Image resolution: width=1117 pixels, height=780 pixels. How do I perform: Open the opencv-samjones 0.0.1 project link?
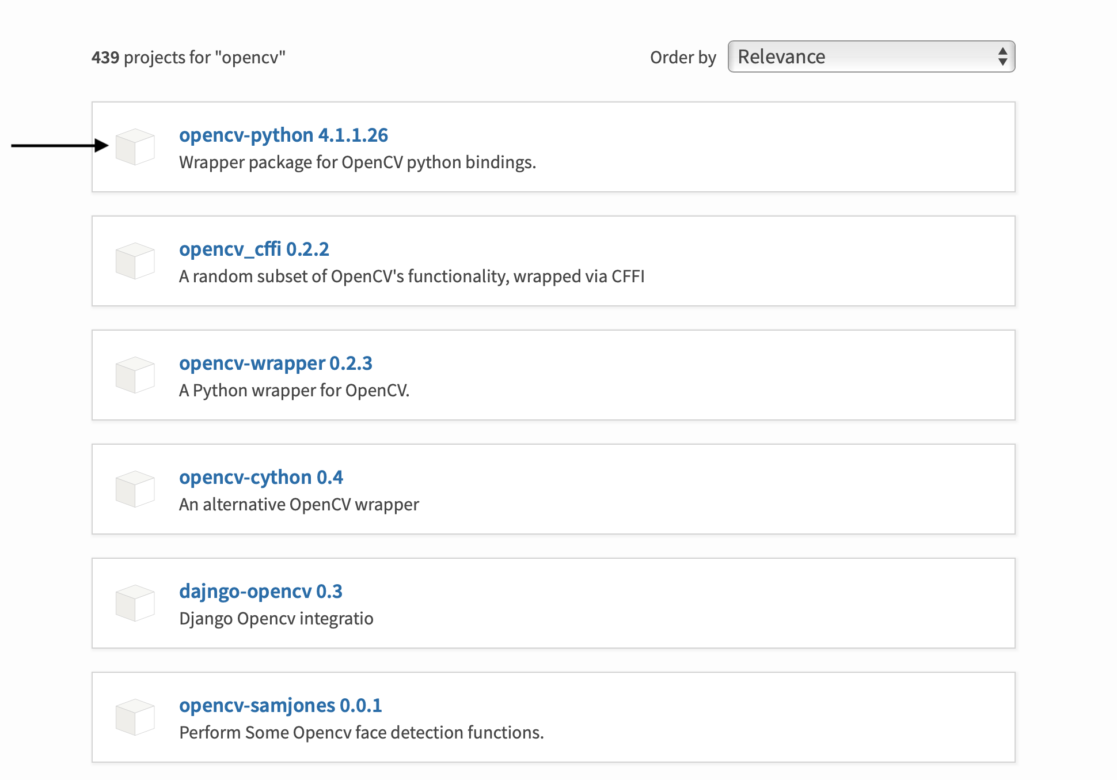tap(280, 705)
